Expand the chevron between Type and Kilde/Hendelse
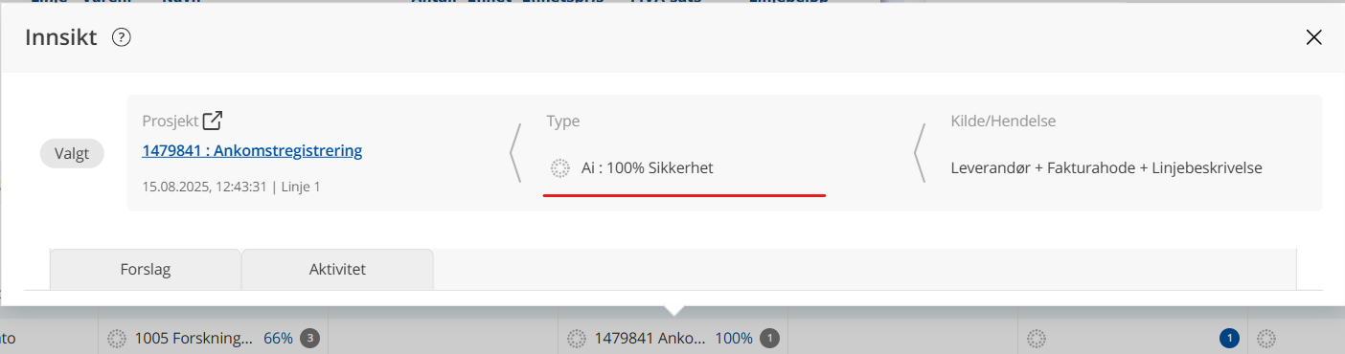 pyautogui.click(x=920, y=152)
